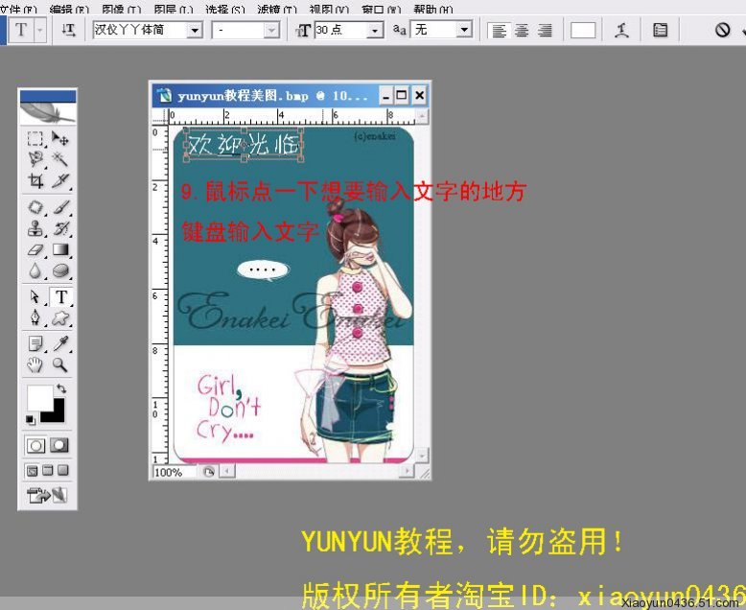Screen dimensions: 746x610
Task: Open 窗口 menu
Action: 381,9
